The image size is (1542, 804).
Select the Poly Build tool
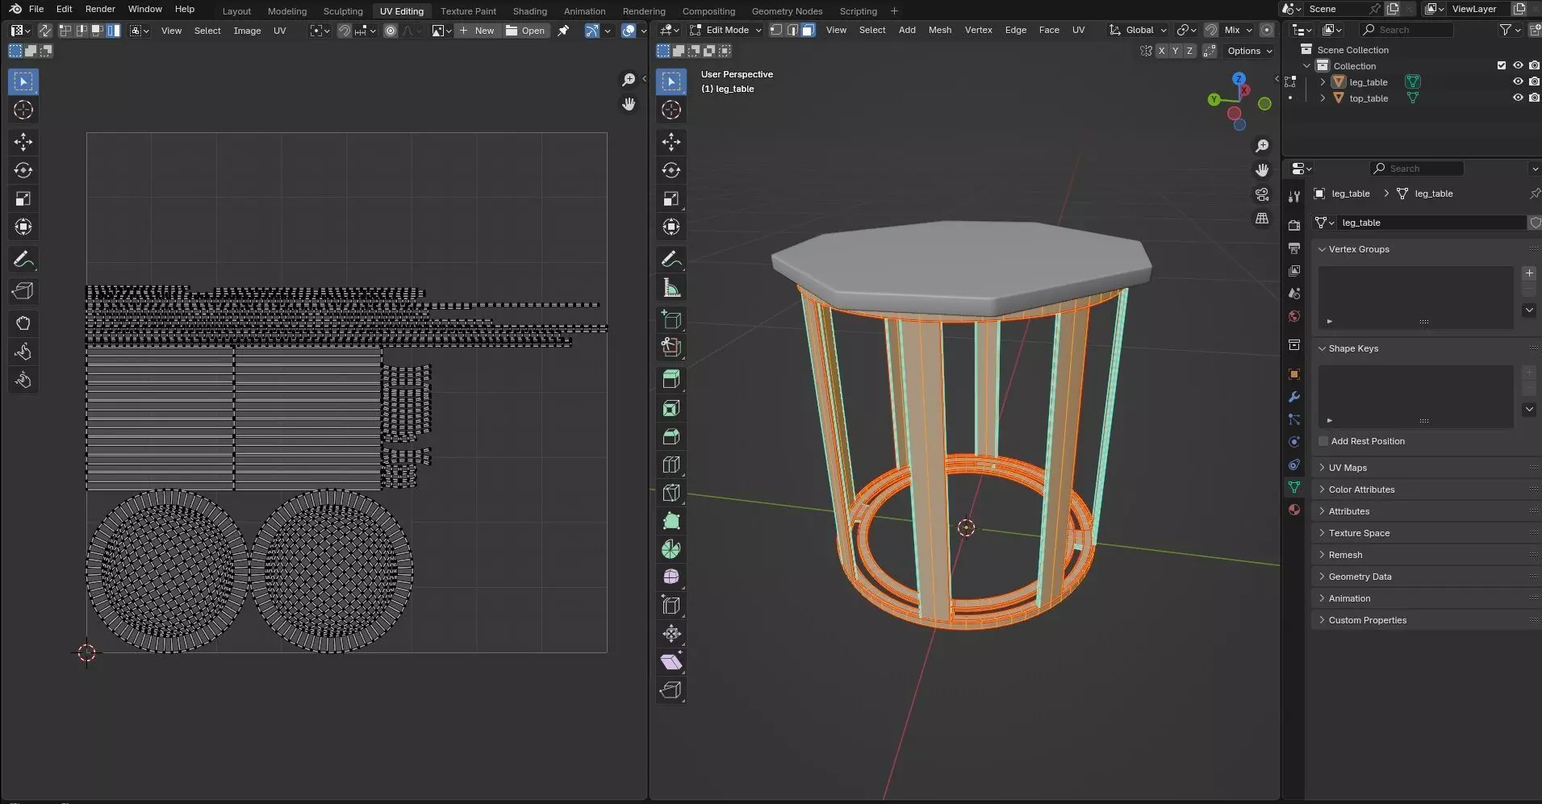[671, 521]
